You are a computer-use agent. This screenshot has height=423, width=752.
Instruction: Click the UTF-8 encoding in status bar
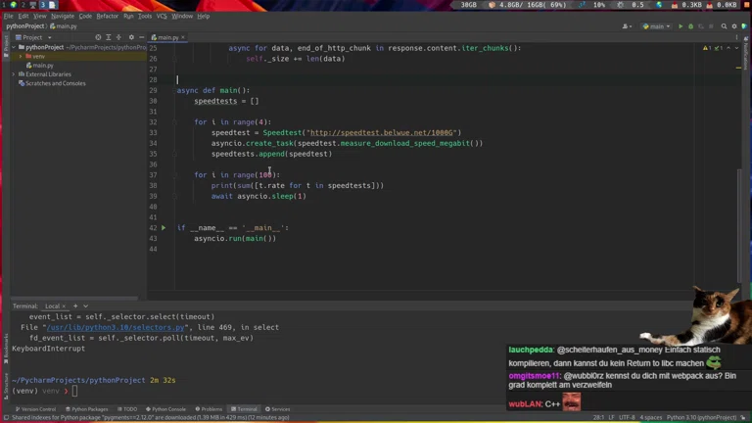click(627, 418)
